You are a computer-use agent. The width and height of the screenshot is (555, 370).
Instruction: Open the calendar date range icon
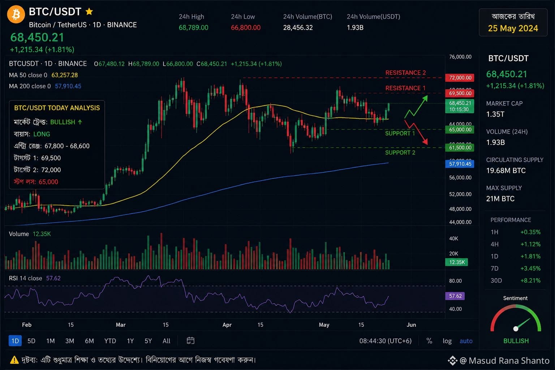pos(190,340)
